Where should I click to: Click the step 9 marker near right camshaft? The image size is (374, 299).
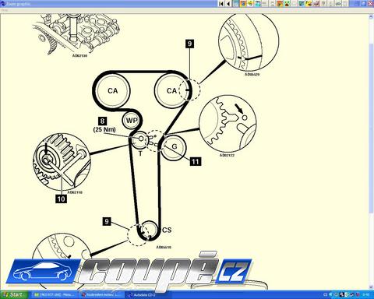click(x=189, y=44)
